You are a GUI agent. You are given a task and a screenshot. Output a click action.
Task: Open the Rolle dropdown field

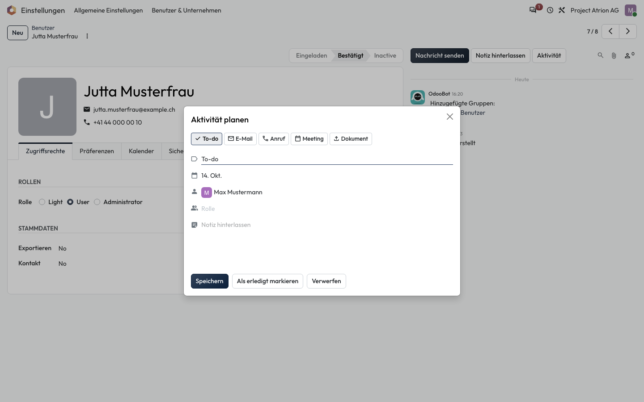click(x=327, y=209)
